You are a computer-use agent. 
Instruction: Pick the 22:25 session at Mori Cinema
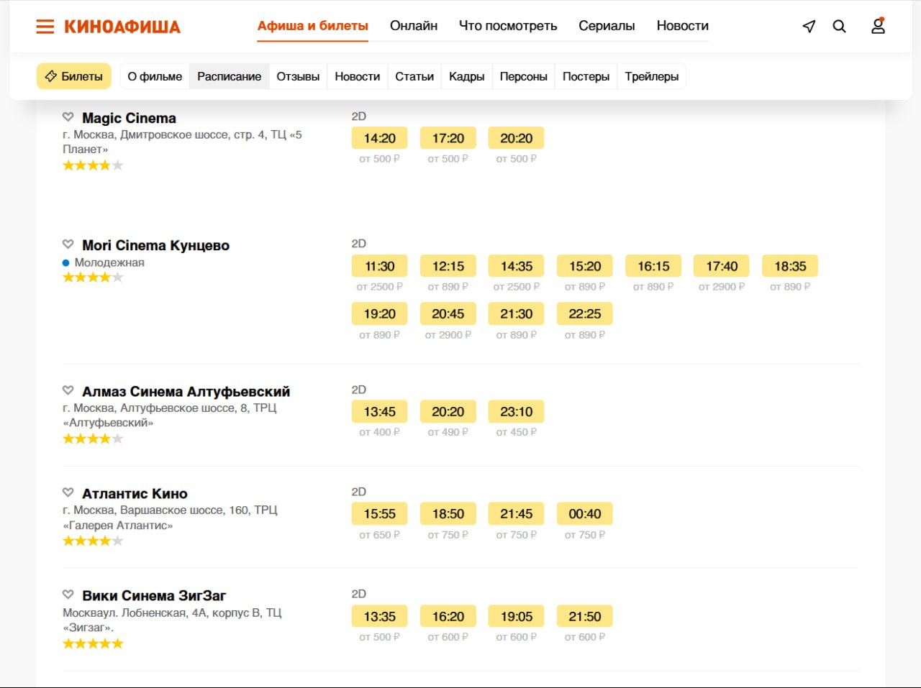click(584, 313)
